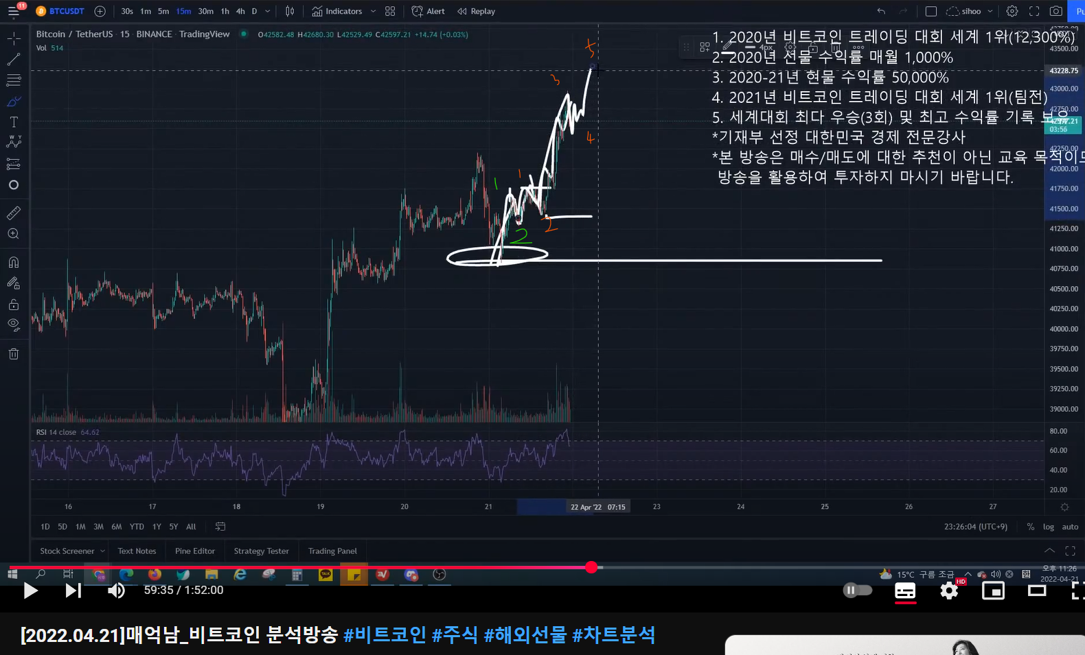
Task: Open indicator templates grid icon
Action: [x=390, y=12]
